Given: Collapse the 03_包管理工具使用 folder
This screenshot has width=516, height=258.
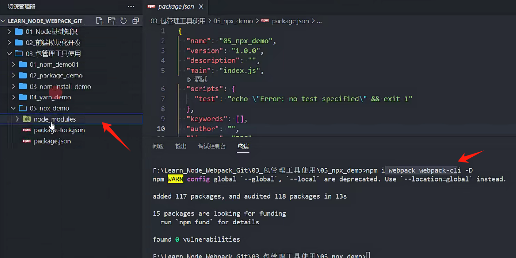Looking at the screenshot, I should (x=9, y=53).
